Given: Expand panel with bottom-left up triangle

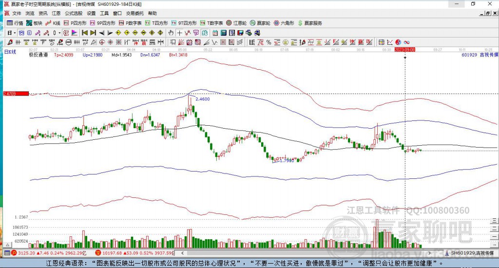Looking at the screenshot, I should (8, 245).
